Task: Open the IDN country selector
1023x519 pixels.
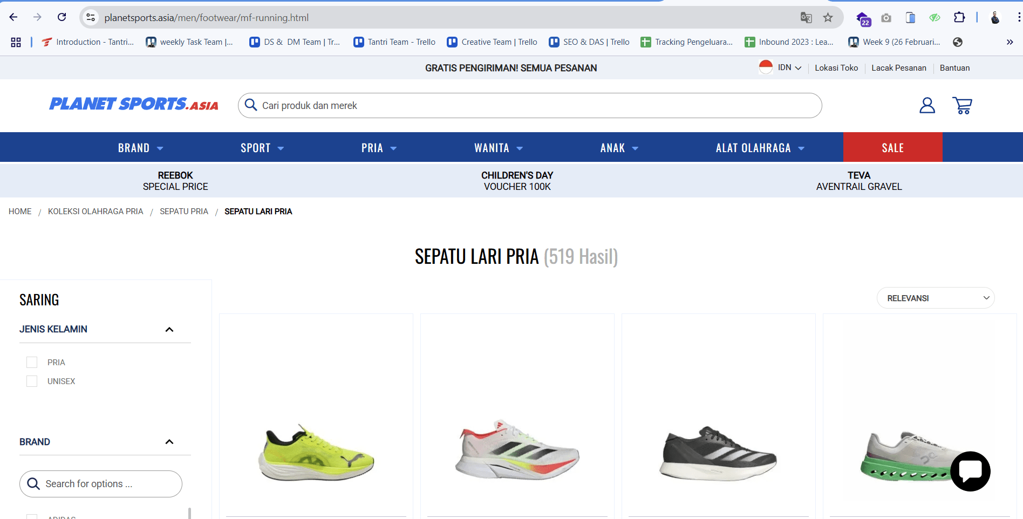Action: click(789, 67)
